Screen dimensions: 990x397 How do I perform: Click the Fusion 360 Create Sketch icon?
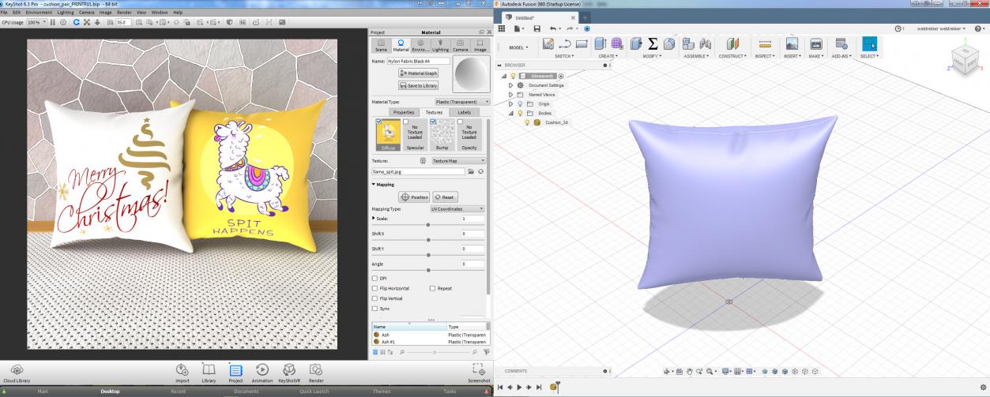tap(548, 44)
